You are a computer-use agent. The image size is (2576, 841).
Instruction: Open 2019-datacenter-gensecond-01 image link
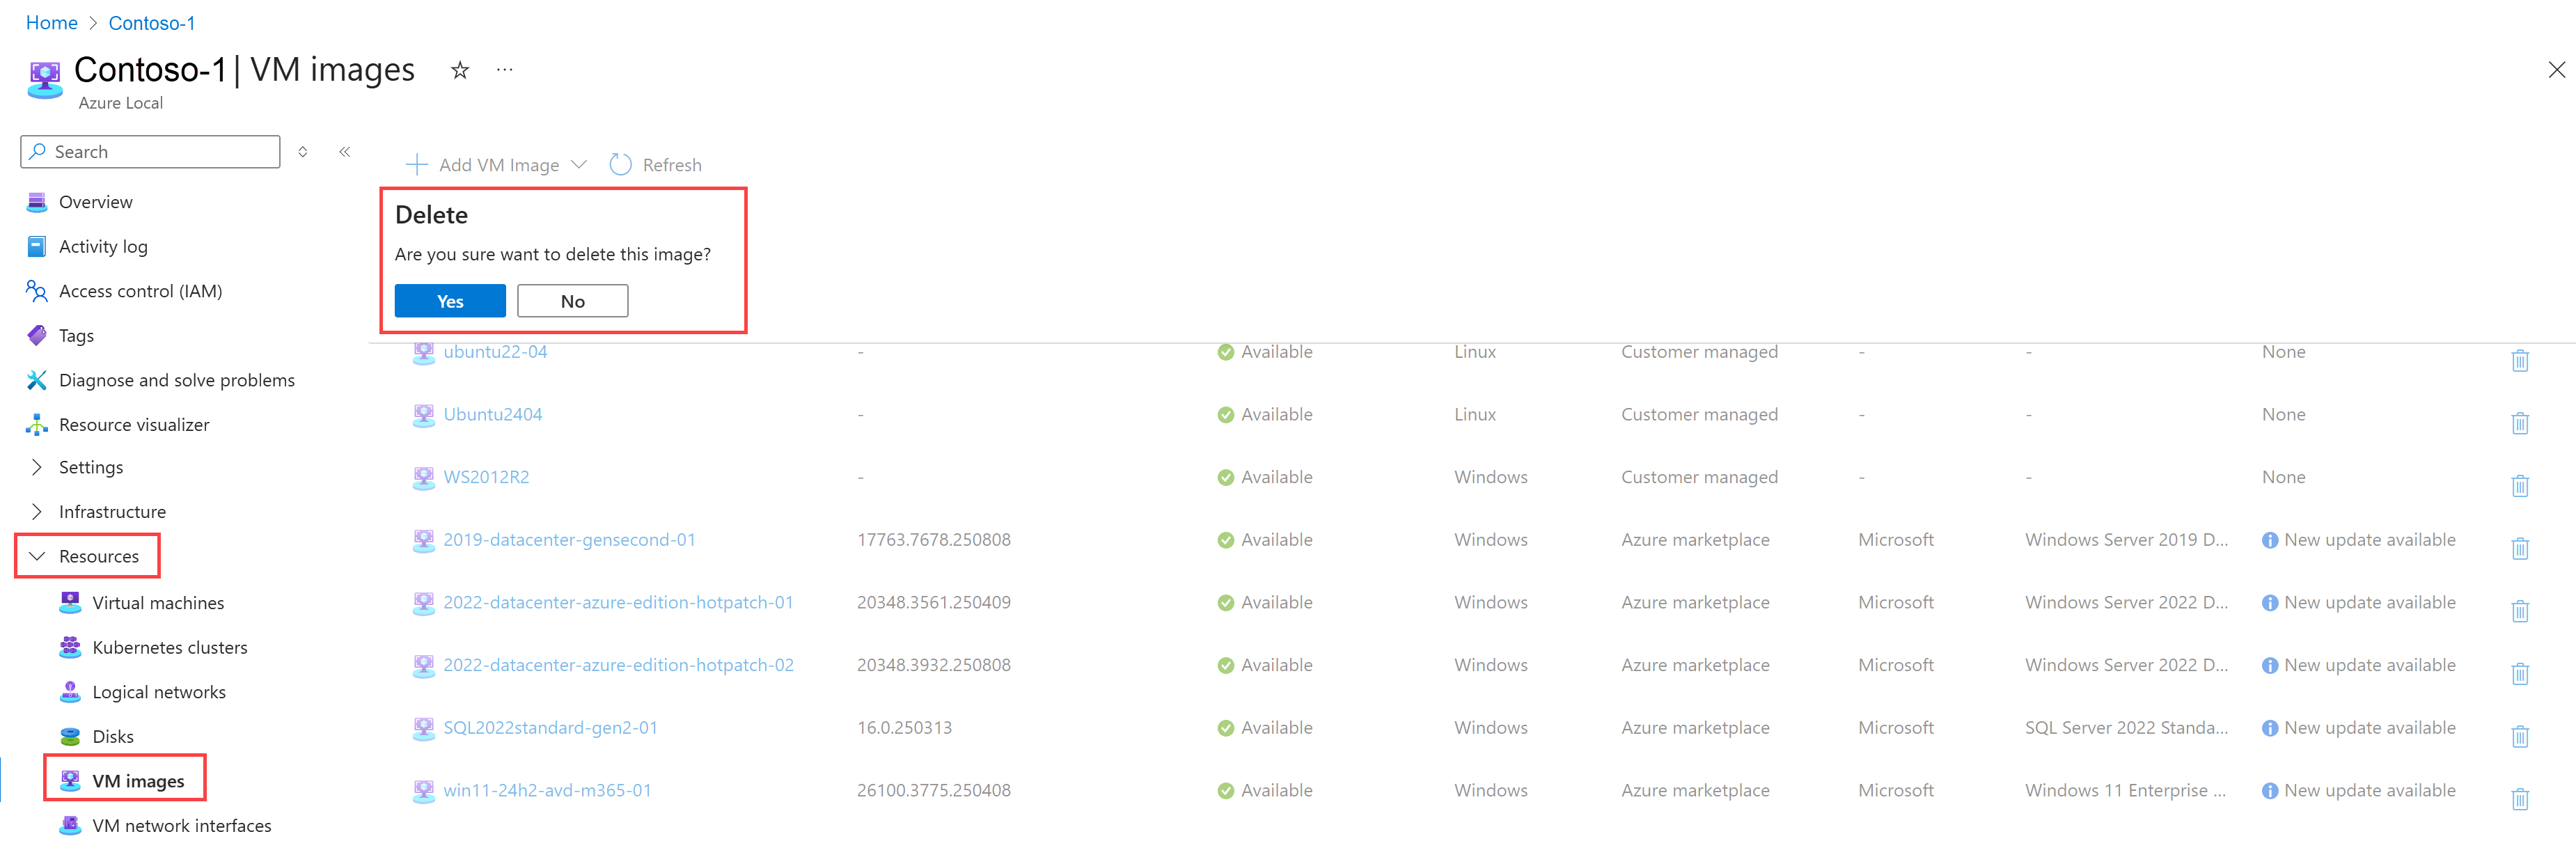point(569,540)
